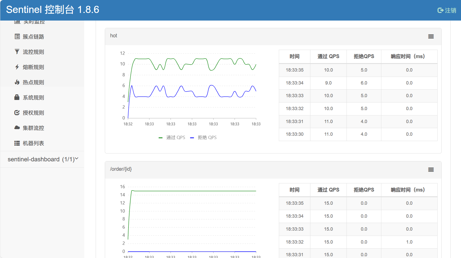Viewport: 461px width, 258px height.
Task: Click 时间 header in the hot table
Action: pos(295,56)
